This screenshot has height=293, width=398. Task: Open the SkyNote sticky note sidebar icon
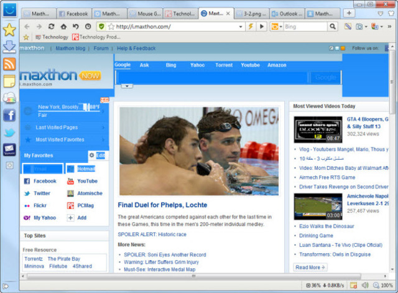click(x=9, y=81)
